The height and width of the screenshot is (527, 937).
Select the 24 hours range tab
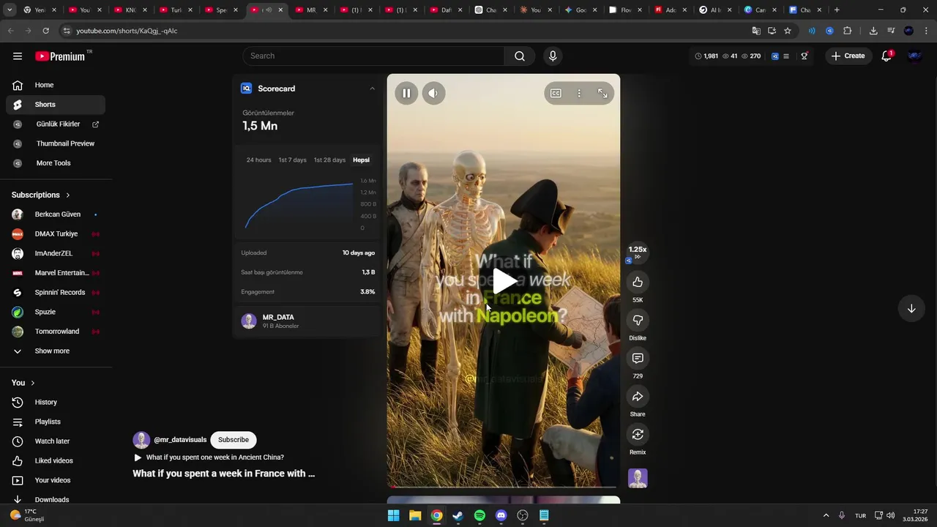258,160
